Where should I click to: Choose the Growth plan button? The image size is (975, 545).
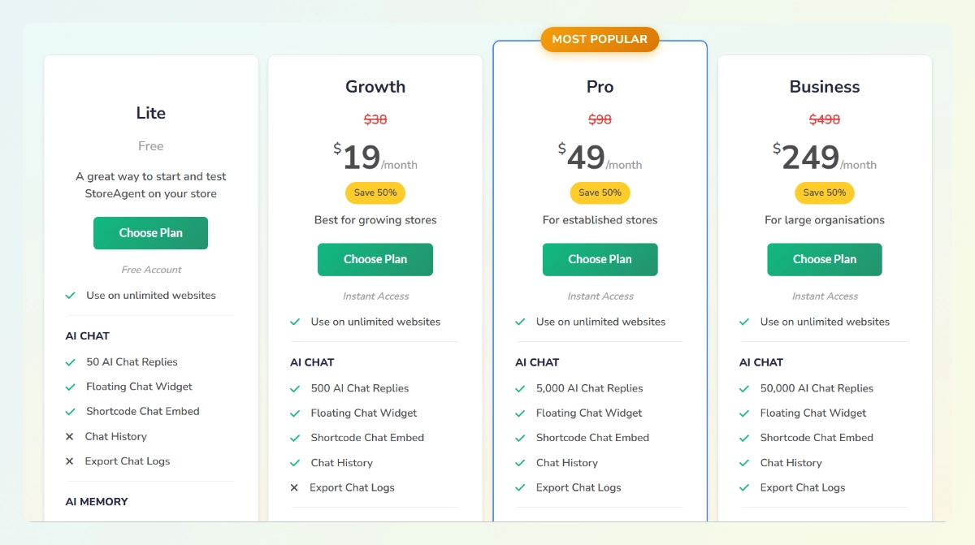(375, 259)
